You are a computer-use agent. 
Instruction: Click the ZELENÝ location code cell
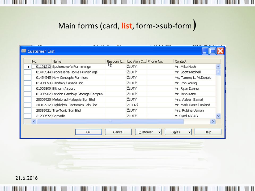tap(137, 105)
